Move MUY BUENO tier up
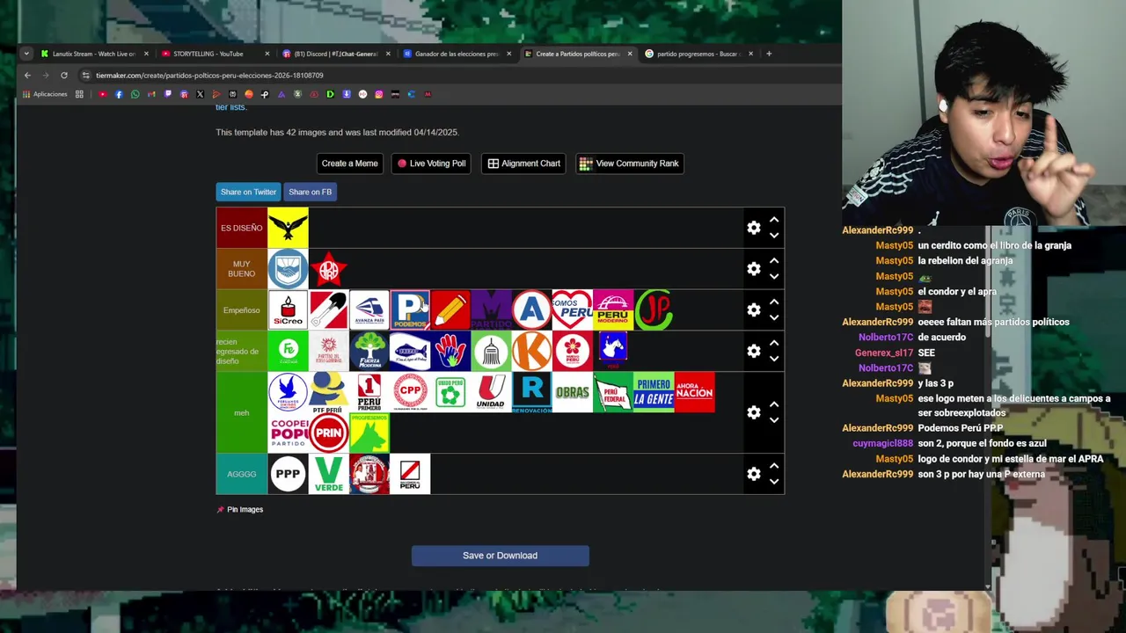Image resolution: width=1126 pixels, height=633 pixels. coord(774,261)
